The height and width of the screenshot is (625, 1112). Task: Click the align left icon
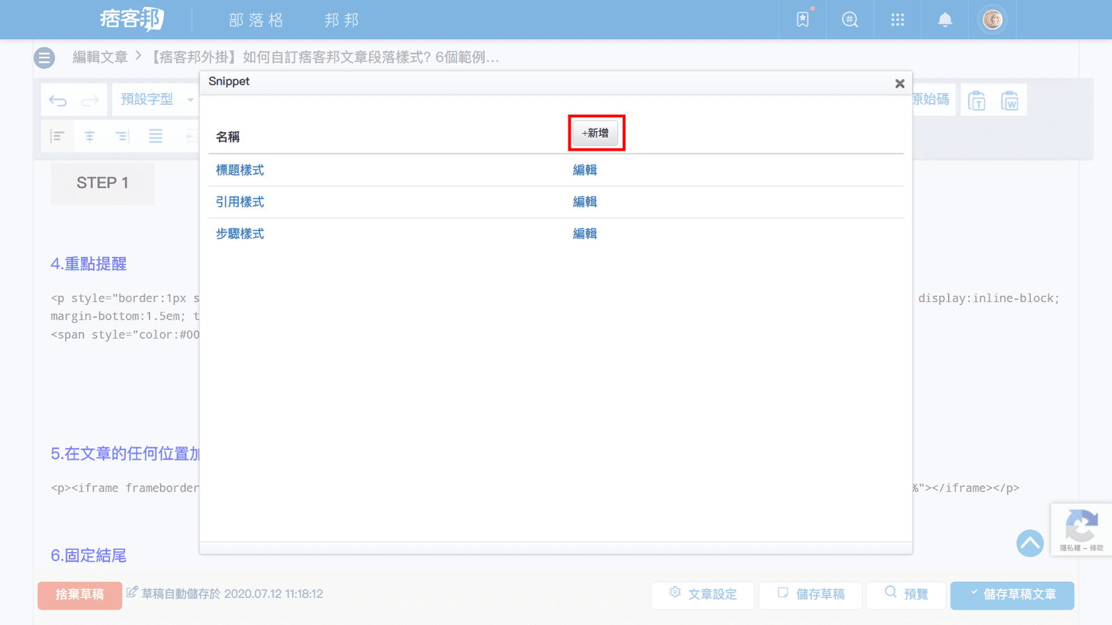point(58,136)
